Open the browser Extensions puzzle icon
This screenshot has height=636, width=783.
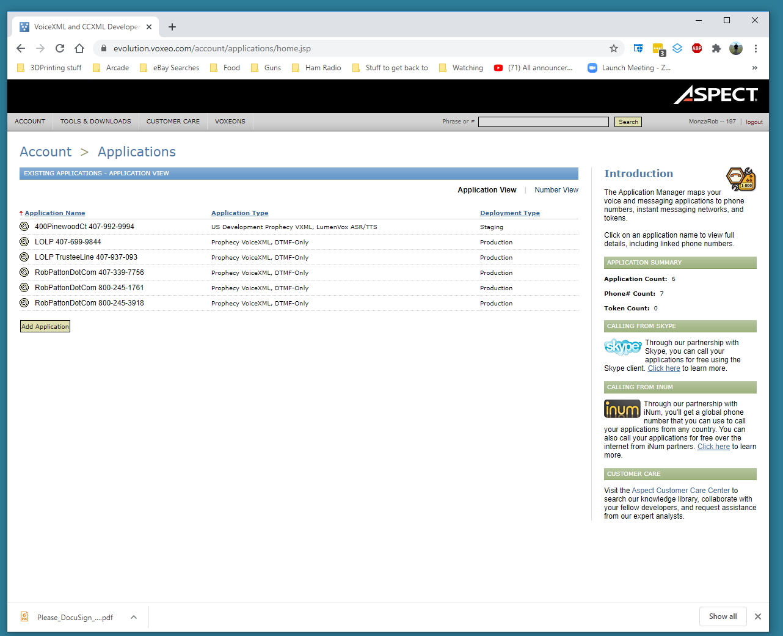pos(716,48)
